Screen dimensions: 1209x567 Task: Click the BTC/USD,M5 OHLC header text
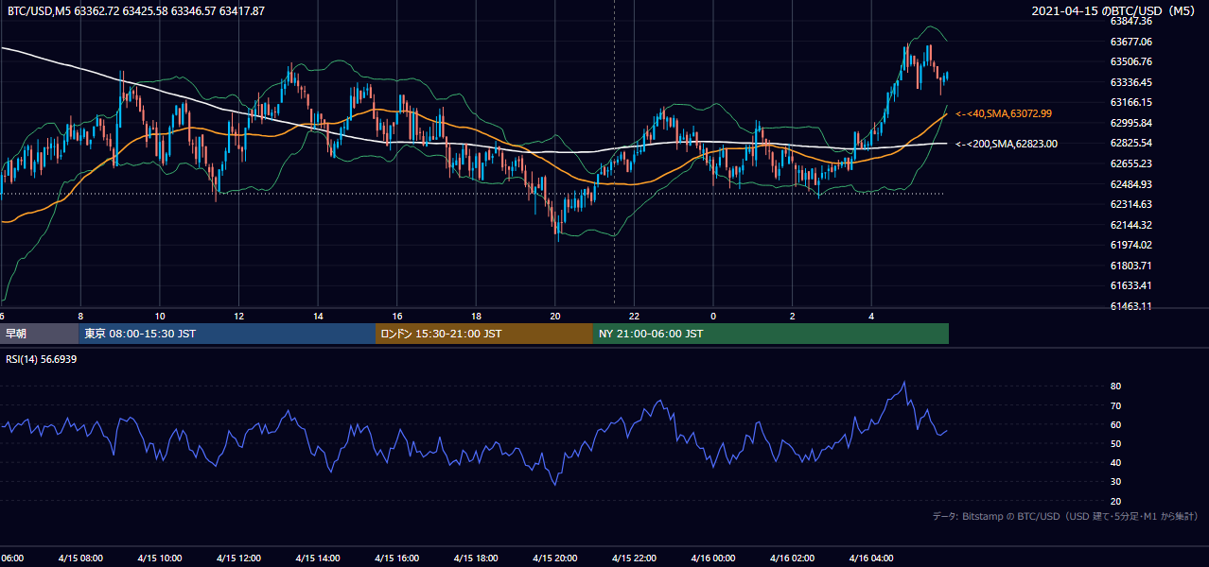136,11
